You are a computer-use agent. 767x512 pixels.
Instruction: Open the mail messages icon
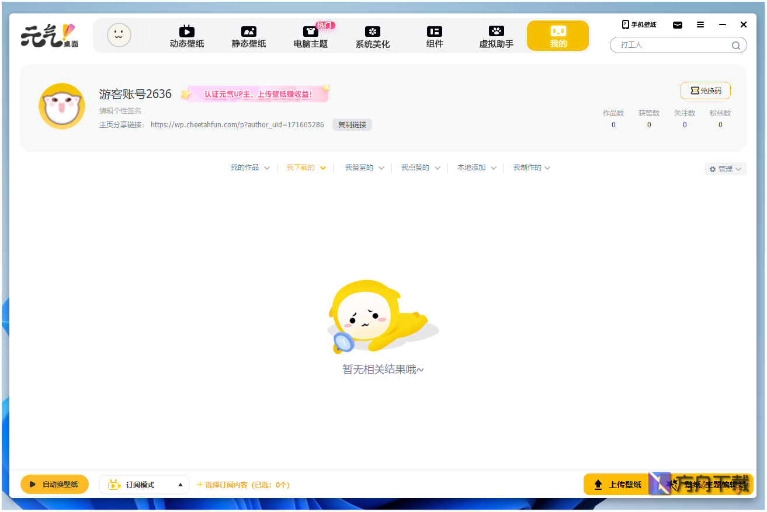[x=678, y=25]
